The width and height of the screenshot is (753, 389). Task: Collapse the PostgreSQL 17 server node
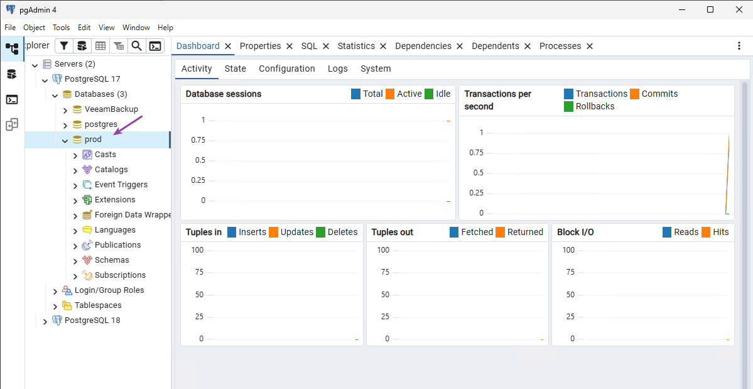click(x=45, y=79)
